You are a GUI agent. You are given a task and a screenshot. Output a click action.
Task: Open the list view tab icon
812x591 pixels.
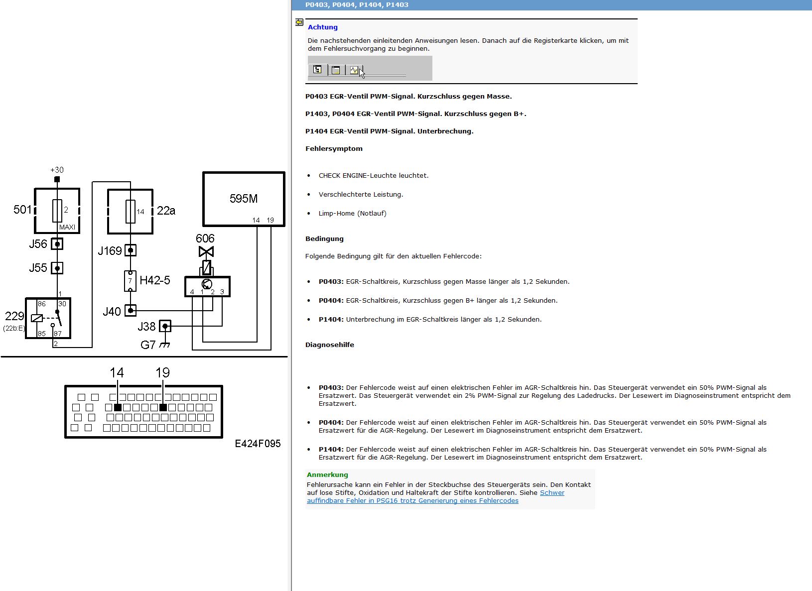(336, 70)
